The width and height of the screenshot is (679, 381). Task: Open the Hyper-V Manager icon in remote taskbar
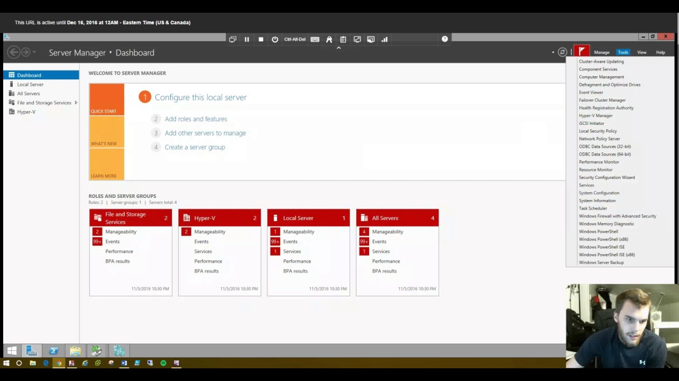[119, 350]
